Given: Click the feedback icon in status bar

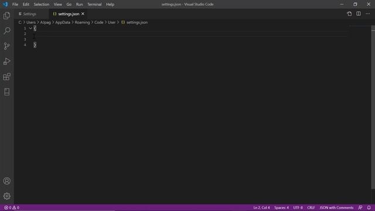Looking at the screenshot, I should pos(360,207).
